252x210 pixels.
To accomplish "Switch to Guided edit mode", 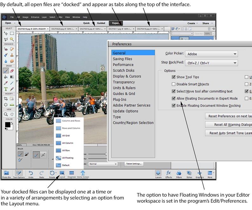I will pos(101,23).
